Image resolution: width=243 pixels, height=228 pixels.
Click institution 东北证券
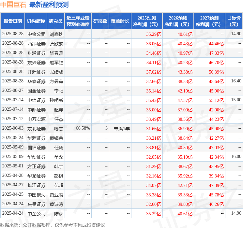(37, 129)
